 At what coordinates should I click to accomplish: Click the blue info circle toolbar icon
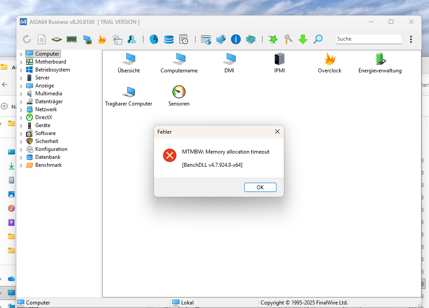[x=236, y=39]
